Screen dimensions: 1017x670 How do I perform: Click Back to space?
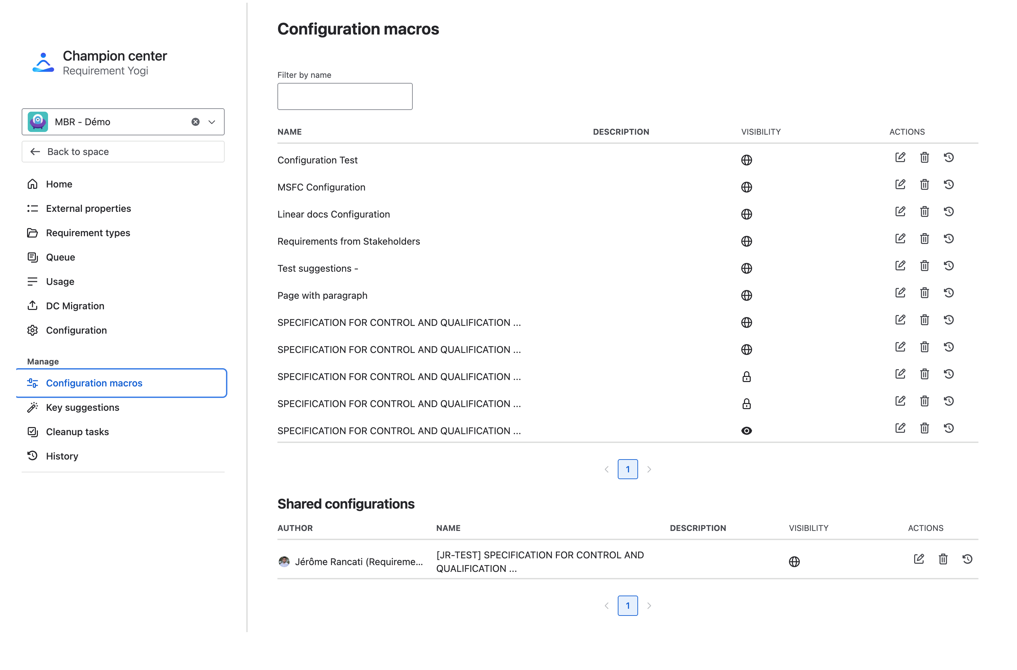[77, 151]
